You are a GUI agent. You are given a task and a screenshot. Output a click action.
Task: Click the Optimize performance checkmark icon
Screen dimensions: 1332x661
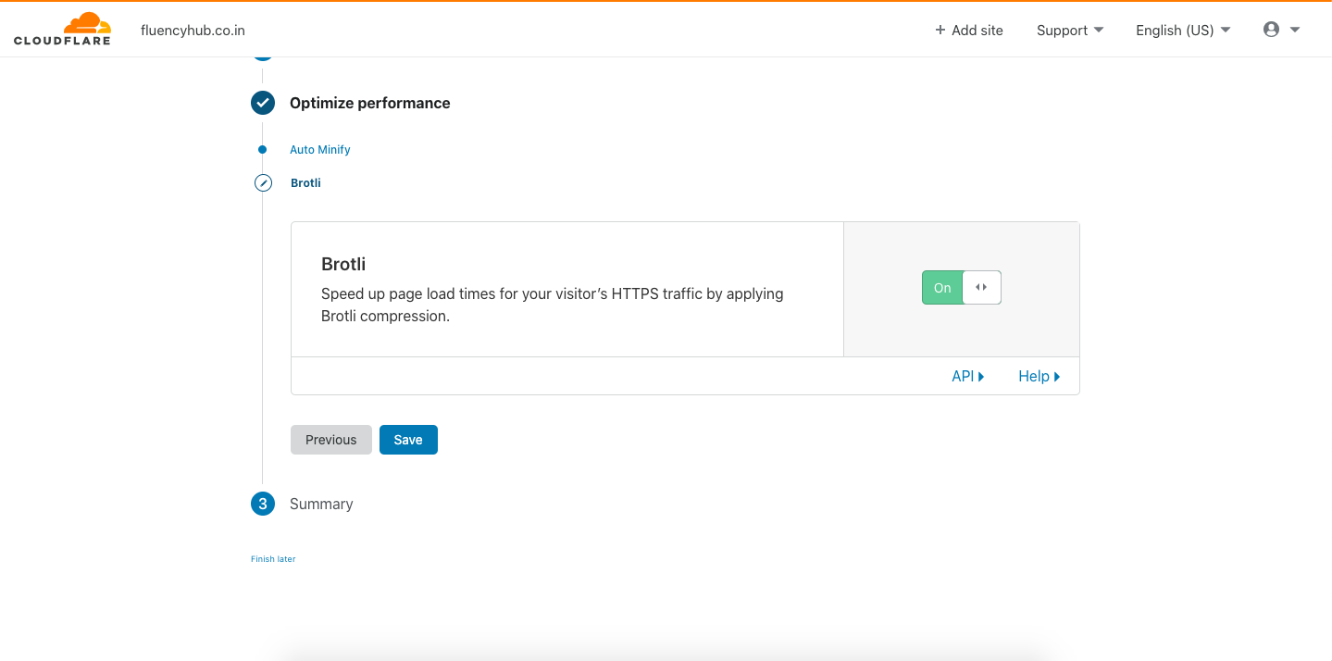point(263,103)
